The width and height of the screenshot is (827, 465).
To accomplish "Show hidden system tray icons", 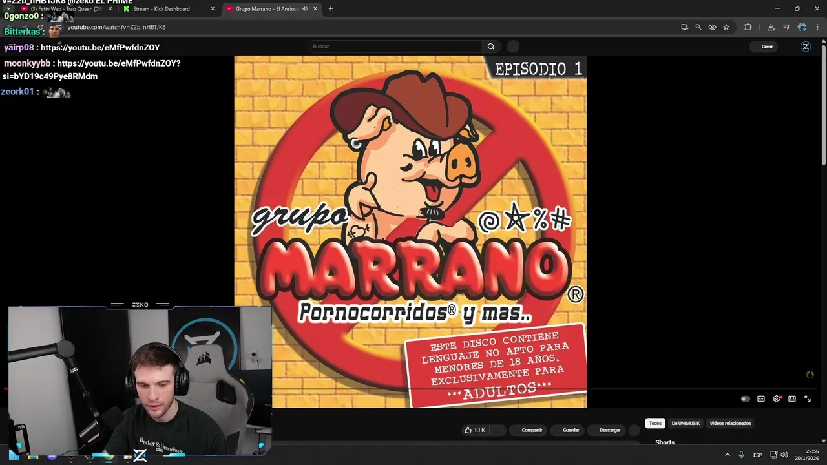I will click(728, 455).
